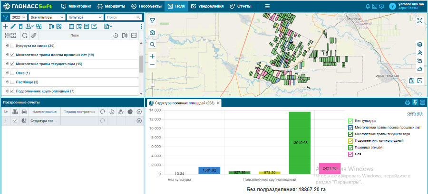Open the settings gear in header

pos(381,6)
